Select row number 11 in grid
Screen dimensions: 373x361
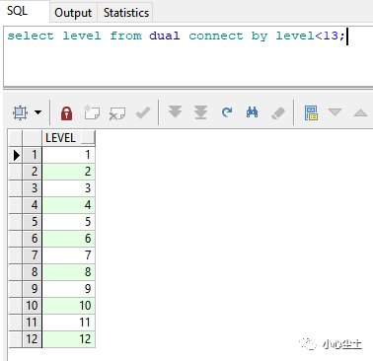tap(33, 323)
